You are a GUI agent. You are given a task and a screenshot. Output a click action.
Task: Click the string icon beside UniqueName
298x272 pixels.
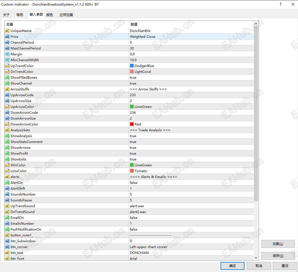tap(7, 31)
